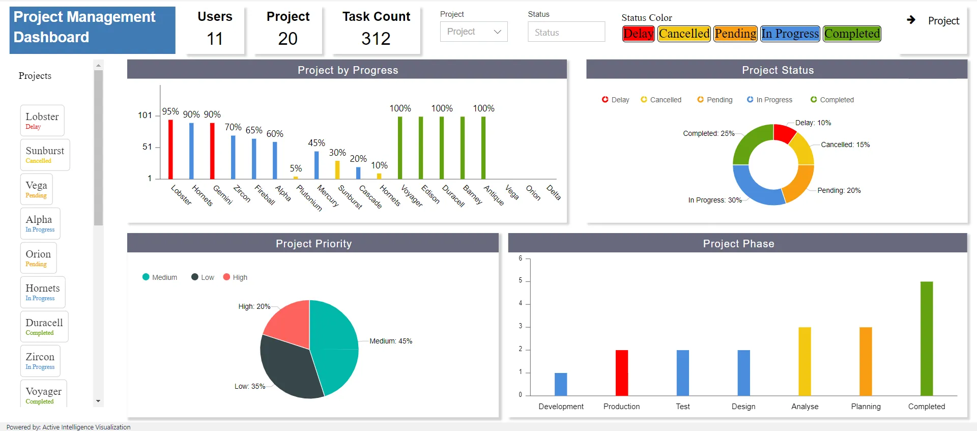Toggle the In Progress legend marker
This screenshot has width=977, height=431.
(750, 100)
